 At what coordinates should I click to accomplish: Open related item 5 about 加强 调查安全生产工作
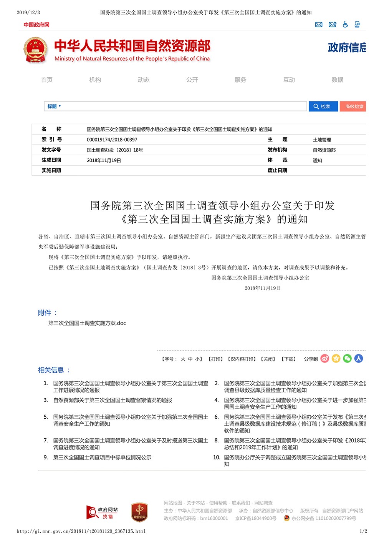click(131, 420)
